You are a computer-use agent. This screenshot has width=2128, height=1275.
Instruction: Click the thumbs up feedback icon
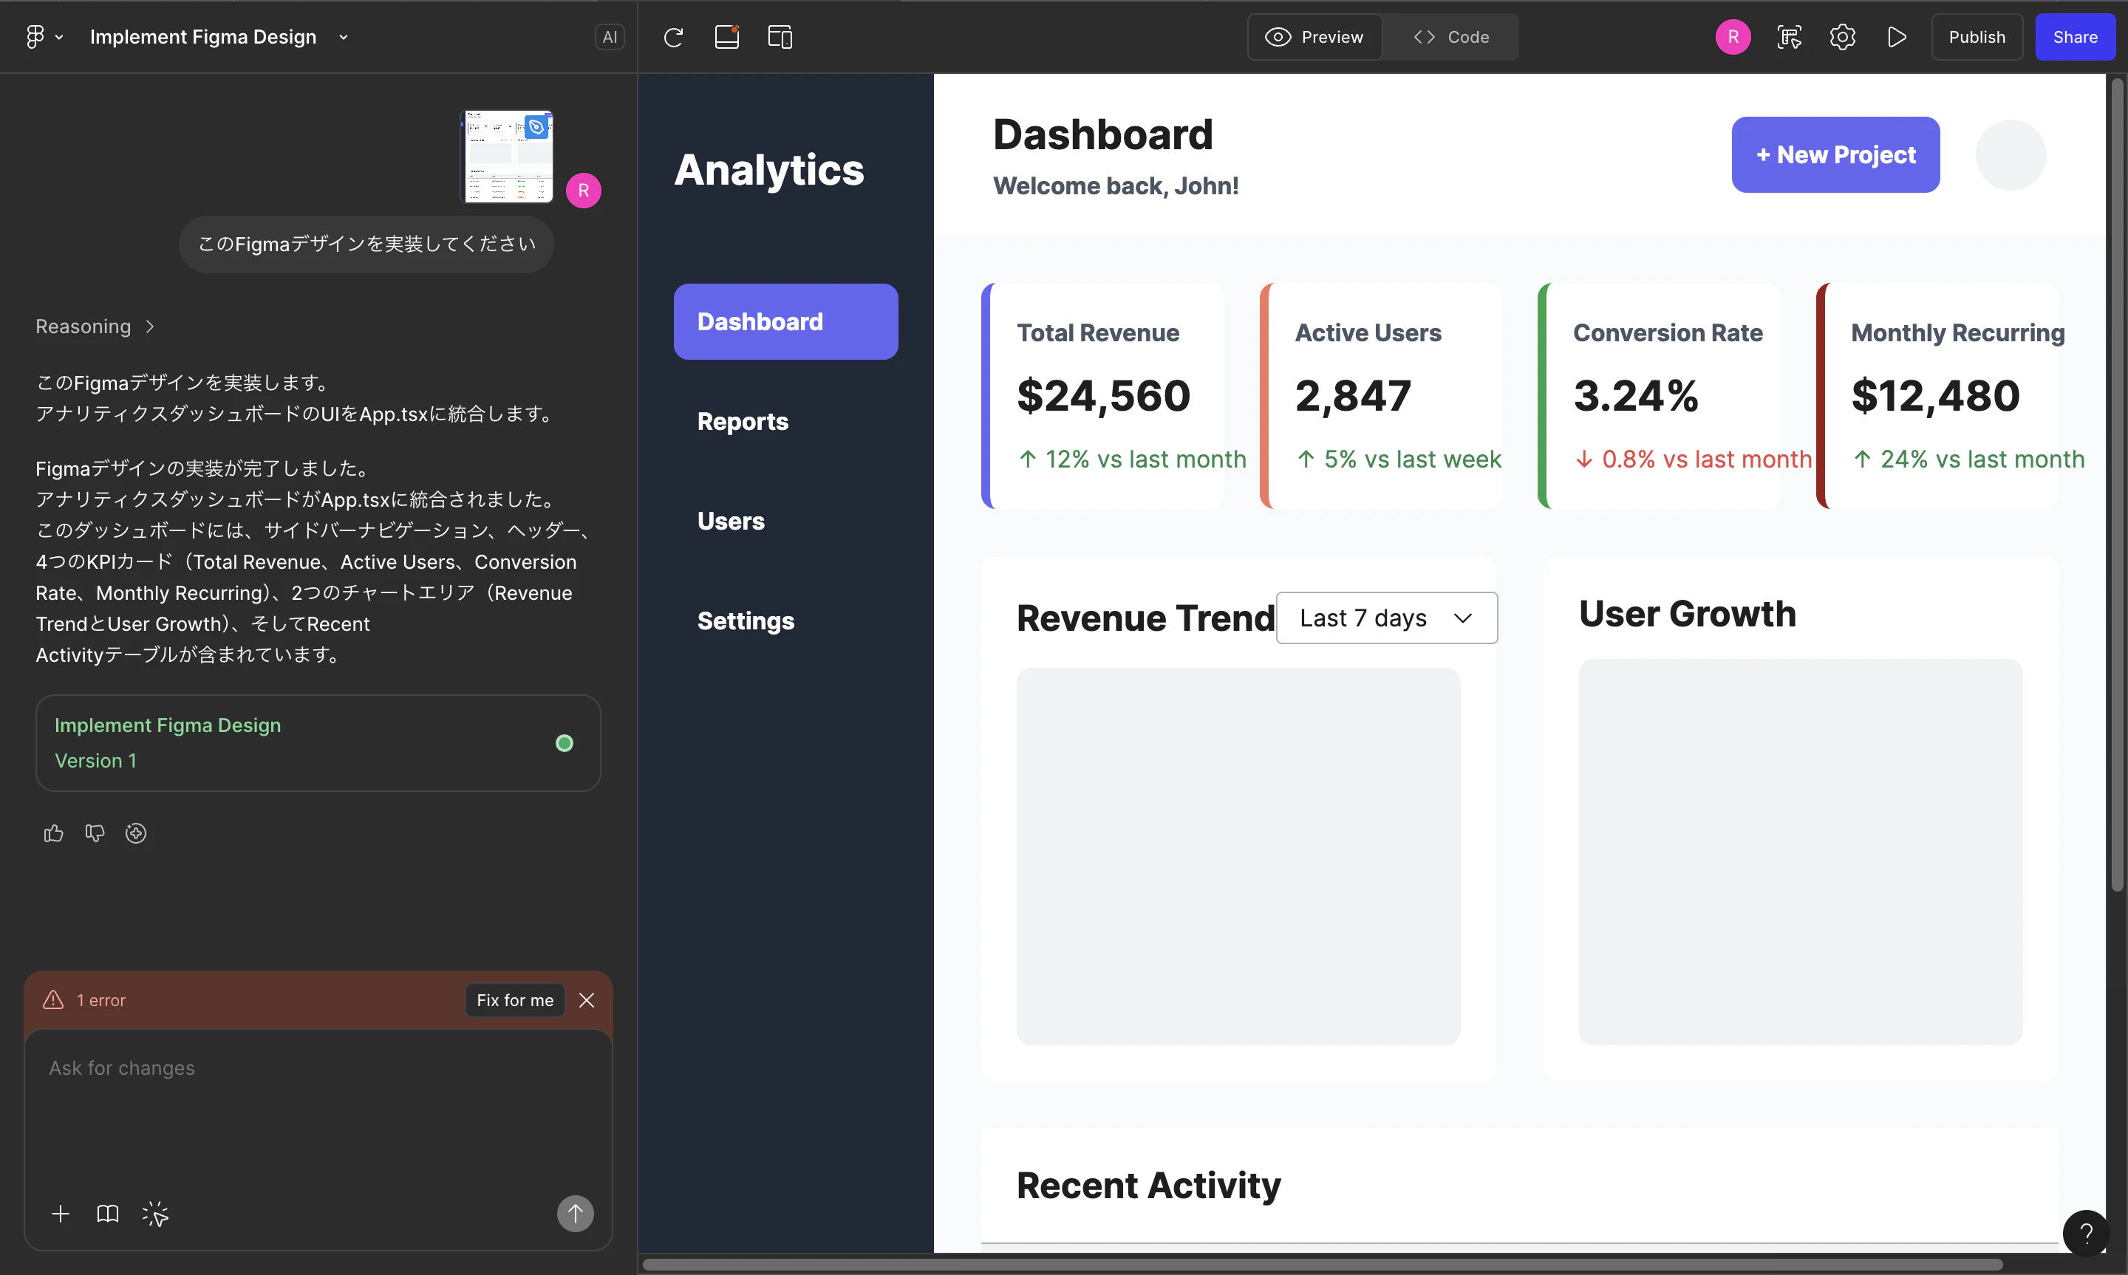53,833
